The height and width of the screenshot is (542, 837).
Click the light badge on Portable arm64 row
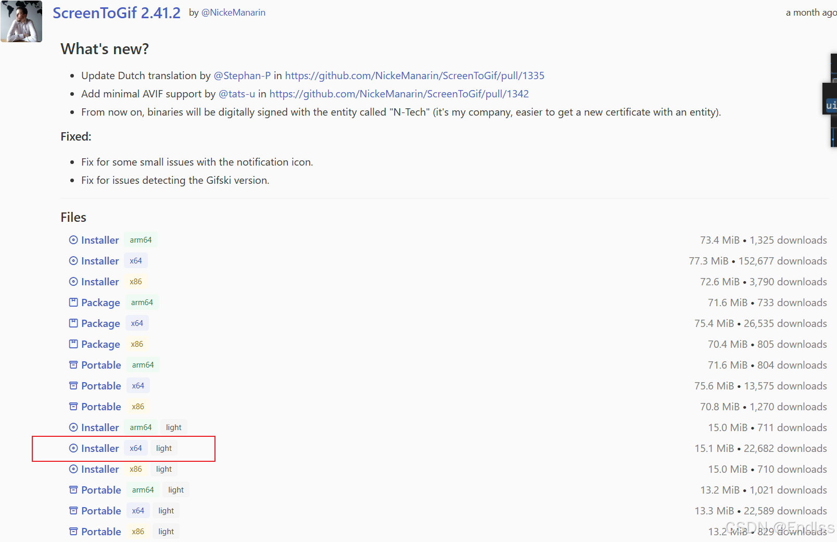pyautogui.click(x=176, y=490)
